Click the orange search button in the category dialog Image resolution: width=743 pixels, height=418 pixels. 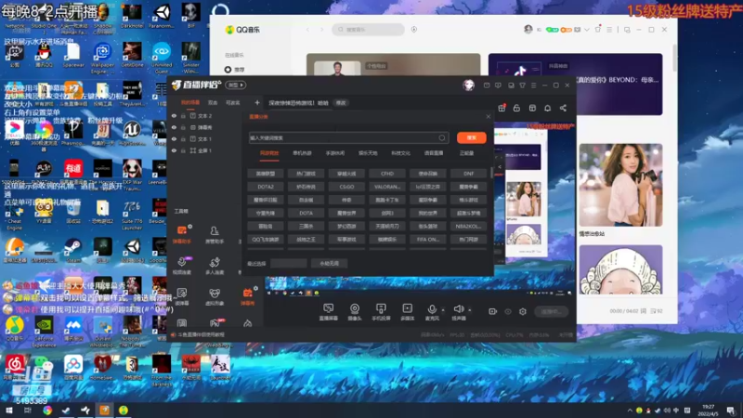[472, 137]
